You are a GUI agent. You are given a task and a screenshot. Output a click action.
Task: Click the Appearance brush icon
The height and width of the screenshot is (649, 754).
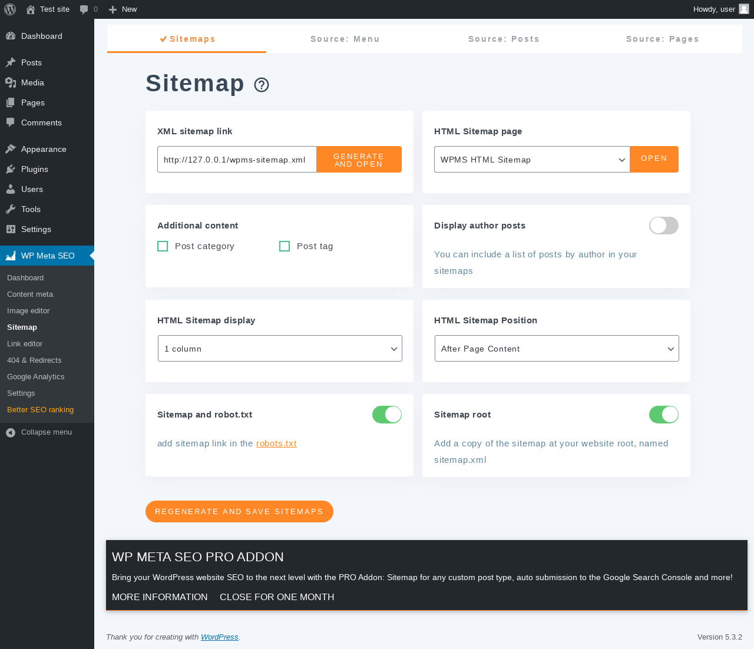pos(11,149)
